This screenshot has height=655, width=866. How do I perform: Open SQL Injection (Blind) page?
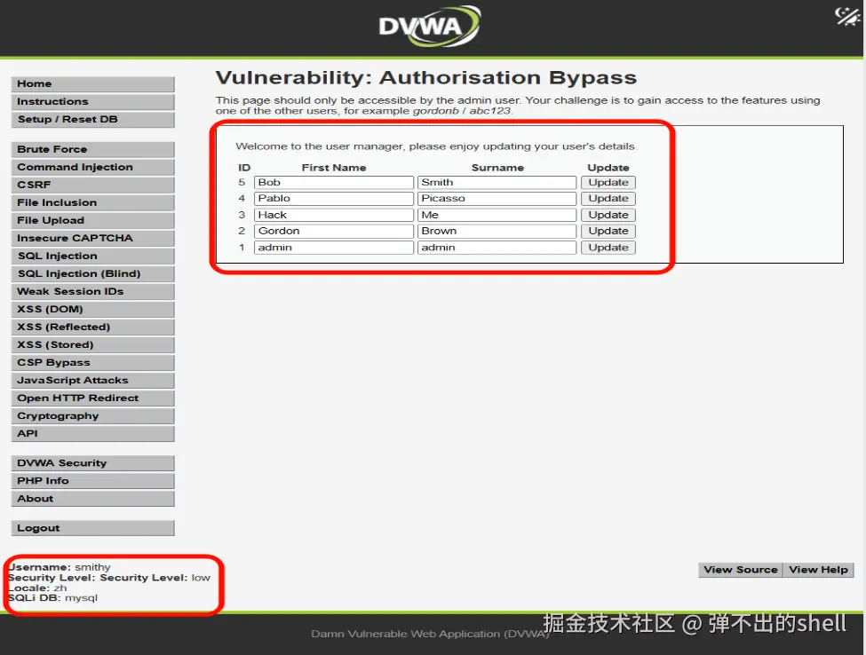(x=92, y=273)
